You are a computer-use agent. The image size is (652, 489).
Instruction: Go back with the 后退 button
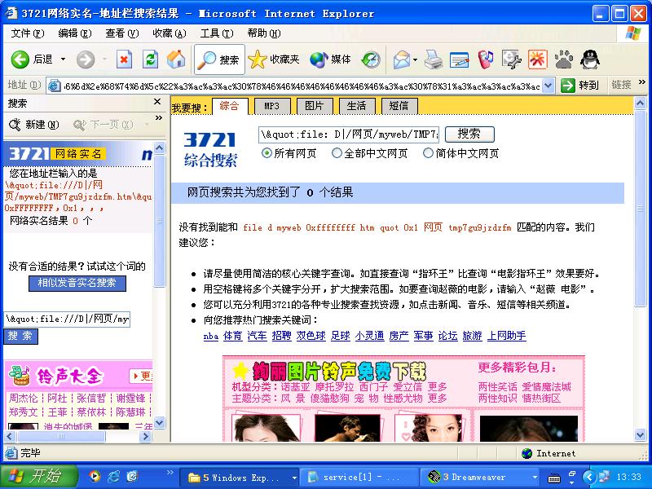[x=31, y=59]
